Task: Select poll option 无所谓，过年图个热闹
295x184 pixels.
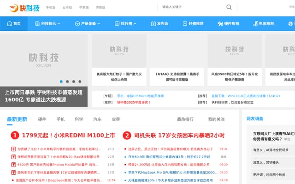Action: tap(273, 175)
